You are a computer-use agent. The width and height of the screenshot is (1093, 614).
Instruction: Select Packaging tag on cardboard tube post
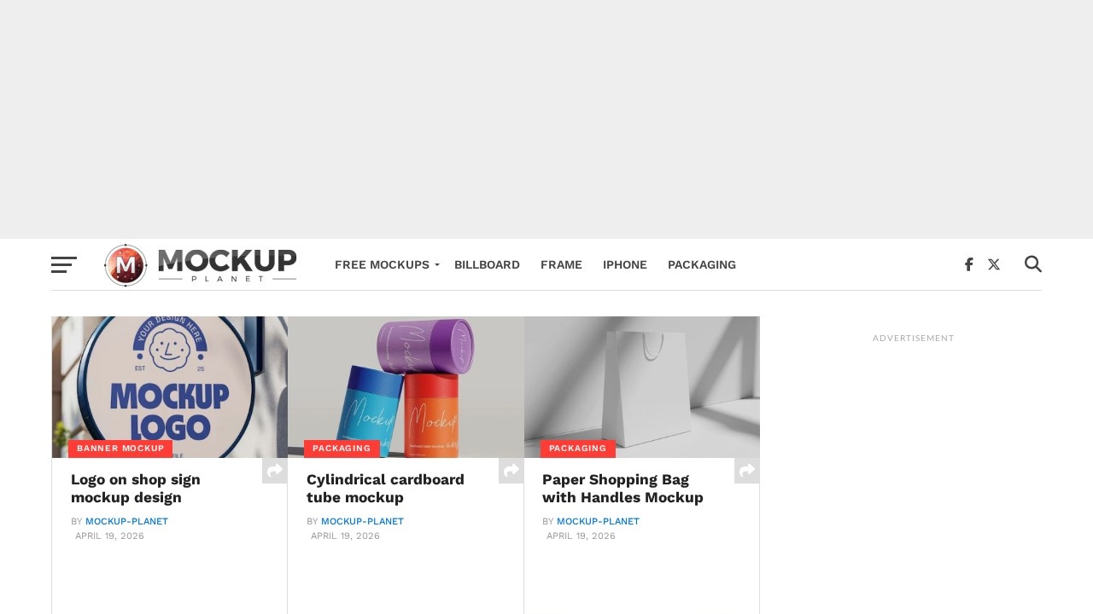(x=342, y=449)
